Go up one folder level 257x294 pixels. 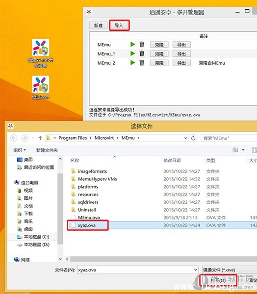point(40,138)
